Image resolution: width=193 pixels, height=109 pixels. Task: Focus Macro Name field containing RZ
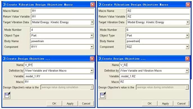158,11
